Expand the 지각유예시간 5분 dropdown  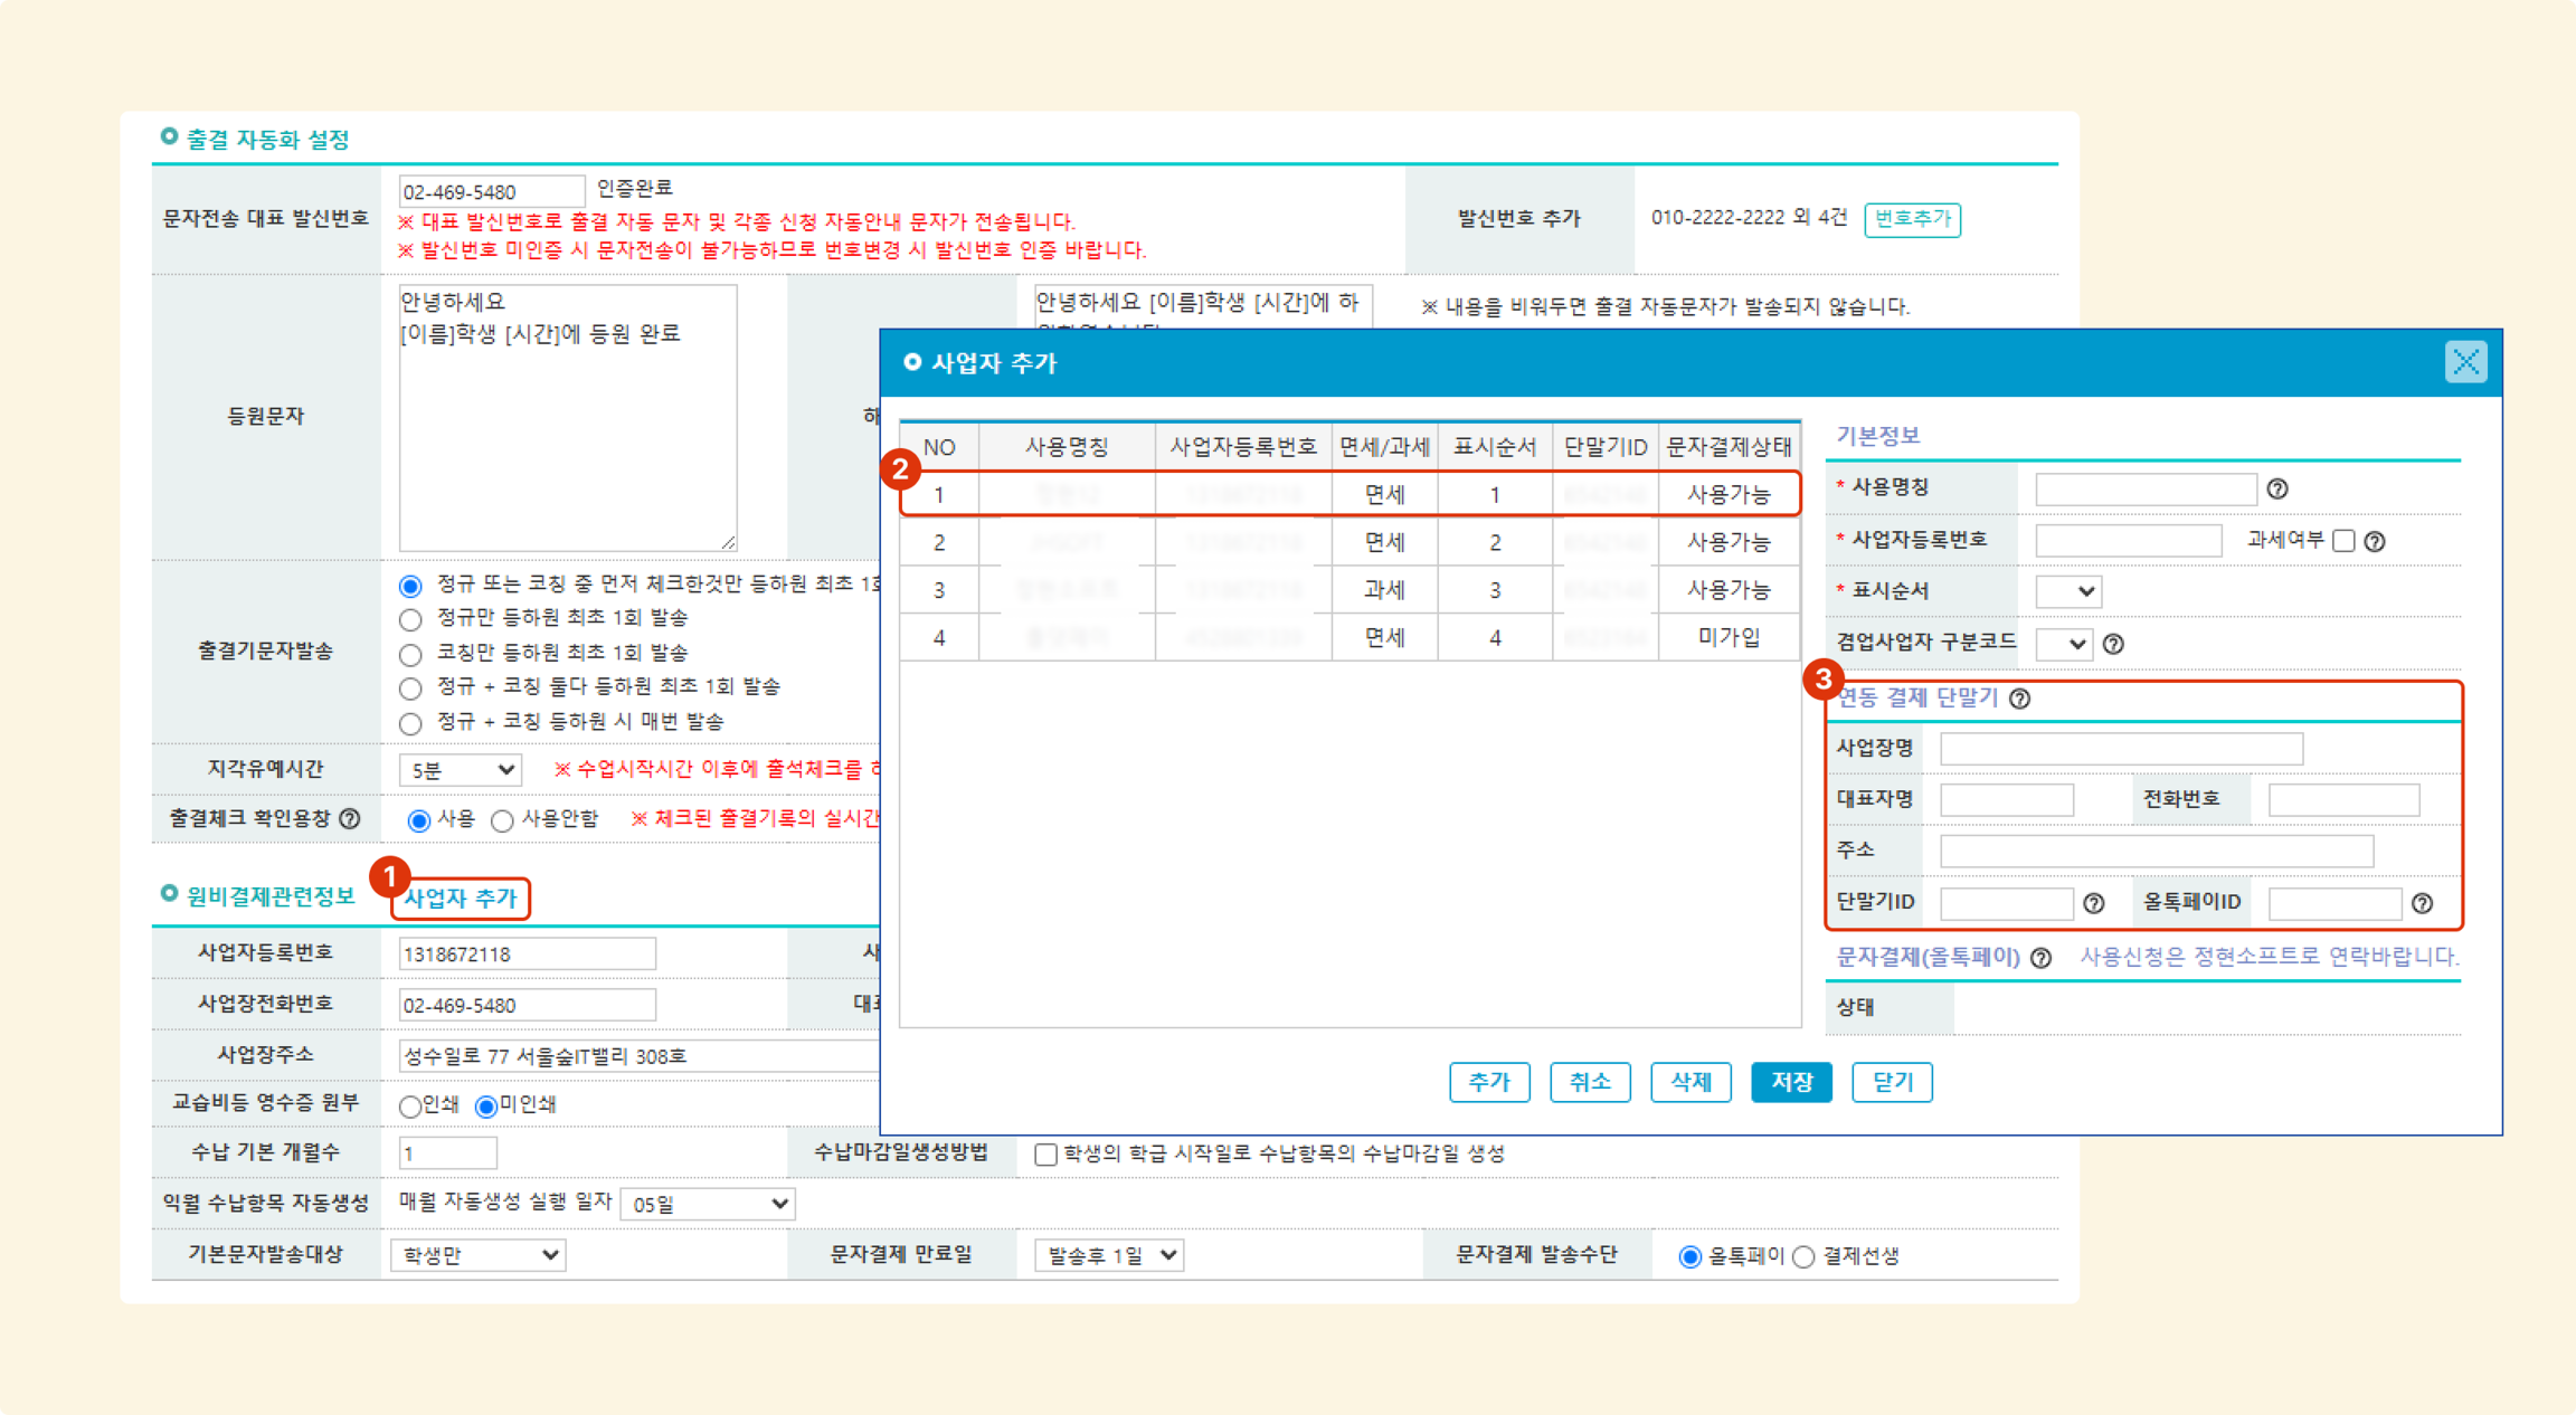(460, 770)
